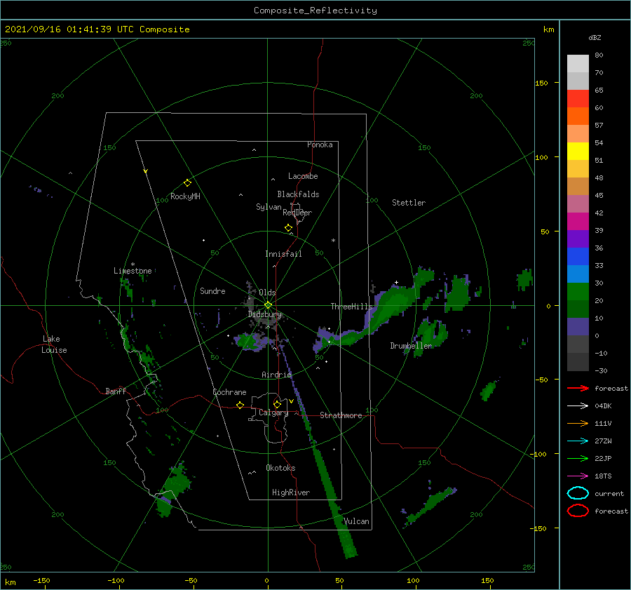Click the 54 dBZ yellow color swatch

578,151
